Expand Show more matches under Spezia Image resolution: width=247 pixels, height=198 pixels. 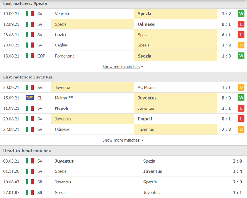[121, 67]
